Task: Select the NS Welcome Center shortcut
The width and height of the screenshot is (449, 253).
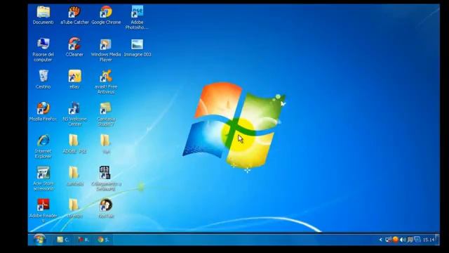Action: [x=74, y=114]
